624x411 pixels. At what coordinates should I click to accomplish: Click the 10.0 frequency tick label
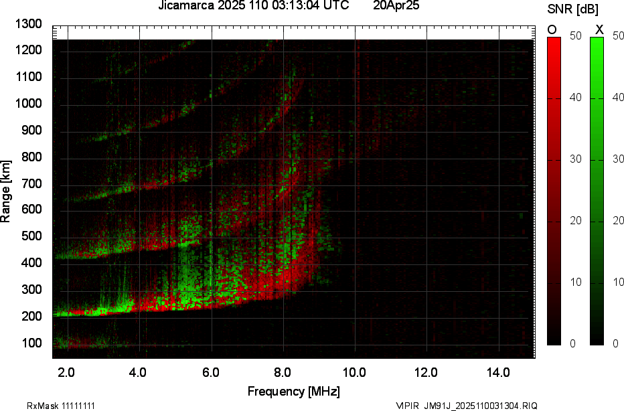(354, 373)
